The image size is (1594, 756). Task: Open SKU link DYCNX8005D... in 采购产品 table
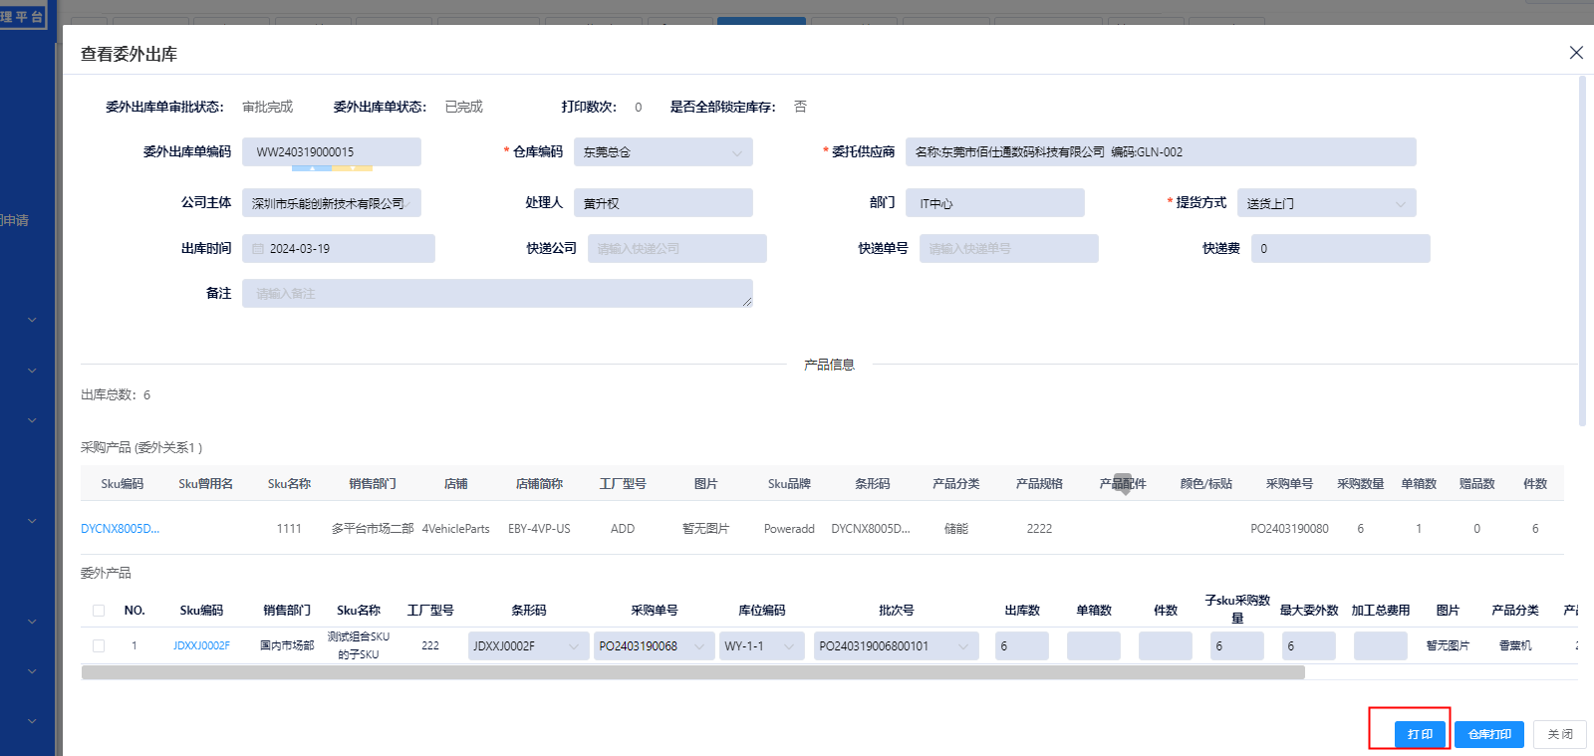[120, 529]
